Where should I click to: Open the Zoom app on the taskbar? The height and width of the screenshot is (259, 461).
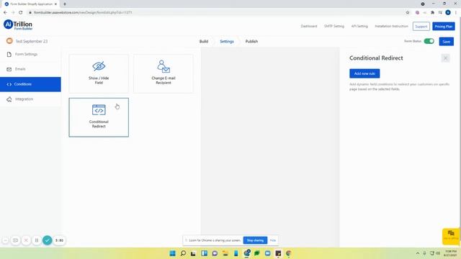pos(267,253)
